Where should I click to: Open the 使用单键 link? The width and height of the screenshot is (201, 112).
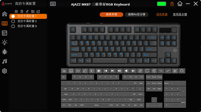(162, 14)
